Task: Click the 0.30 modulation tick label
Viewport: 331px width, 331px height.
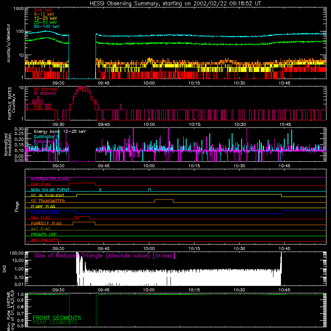Action: [x=19, y=129]
